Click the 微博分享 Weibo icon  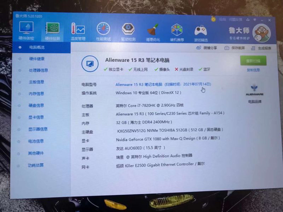(x=199, y=48)
